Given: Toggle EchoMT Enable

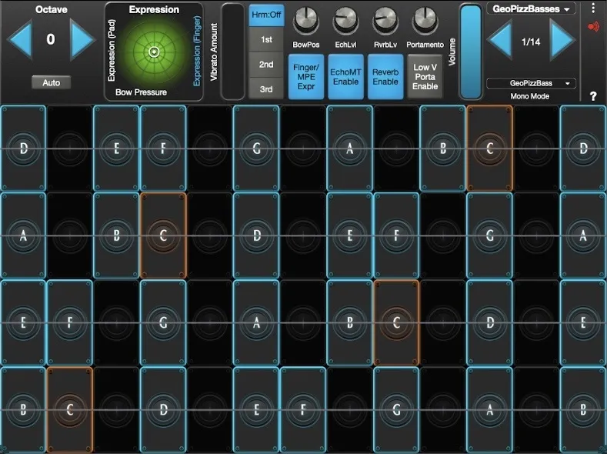Looking at the screenshot, I should point(345,77).
